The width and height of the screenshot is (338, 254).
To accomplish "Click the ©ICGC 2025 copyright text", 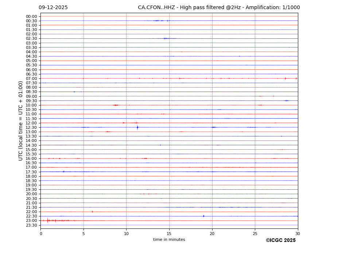I will [280, 240].
